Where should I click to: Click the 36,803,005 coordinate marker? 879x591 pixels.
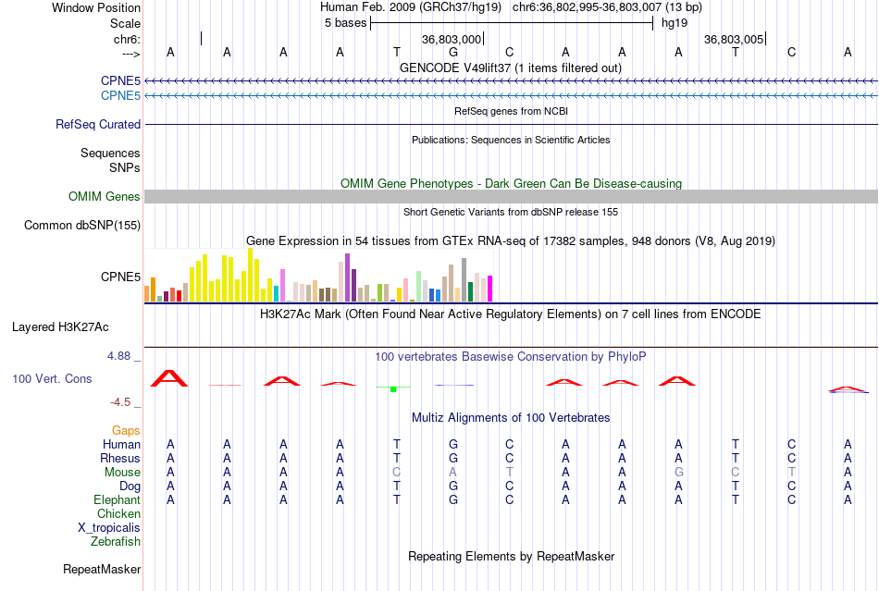pos(734,39)
